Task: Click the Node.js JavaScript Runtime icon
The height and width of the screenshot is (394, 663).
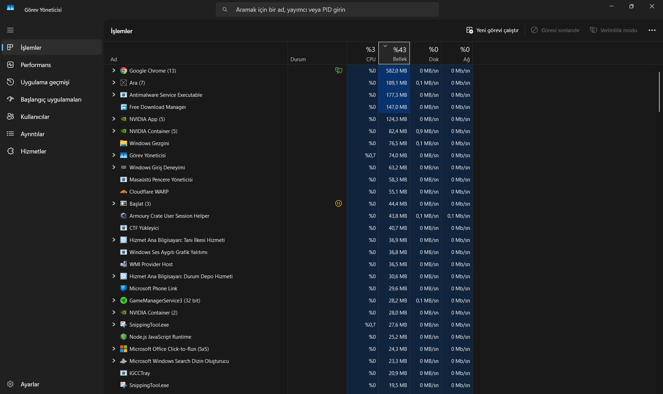Action: coord(123,337)
